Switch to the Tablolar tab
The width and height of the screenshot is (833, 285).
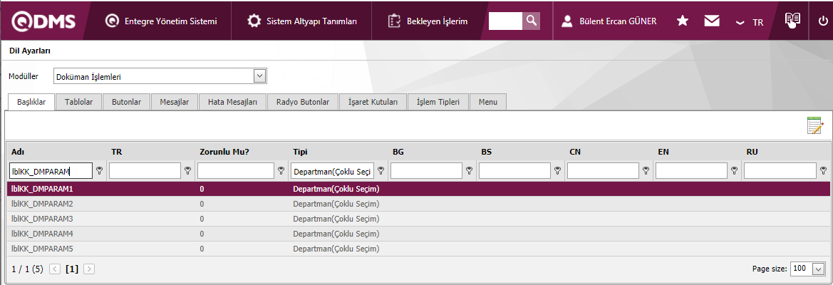79,102
